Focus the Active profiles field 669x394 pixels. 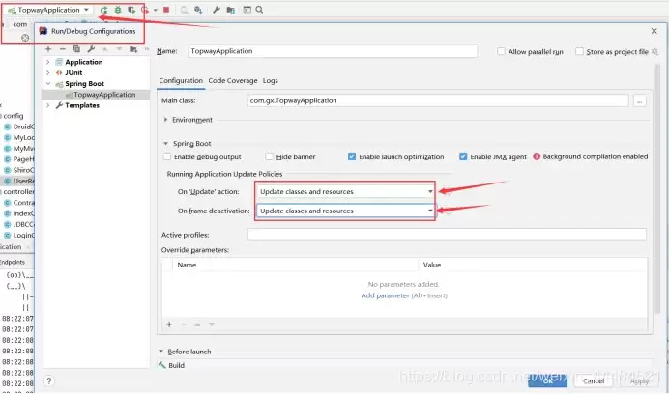[x=447, y=235]
